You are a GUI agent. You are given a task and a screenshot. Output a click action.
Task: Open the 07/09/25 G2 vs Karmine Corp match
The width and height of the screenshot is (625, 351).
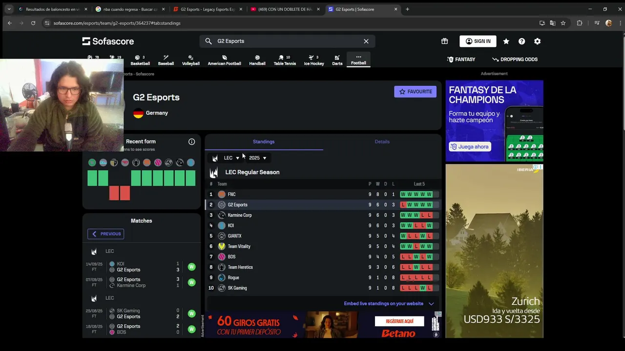pyautogui.click(x=142, y=283)
